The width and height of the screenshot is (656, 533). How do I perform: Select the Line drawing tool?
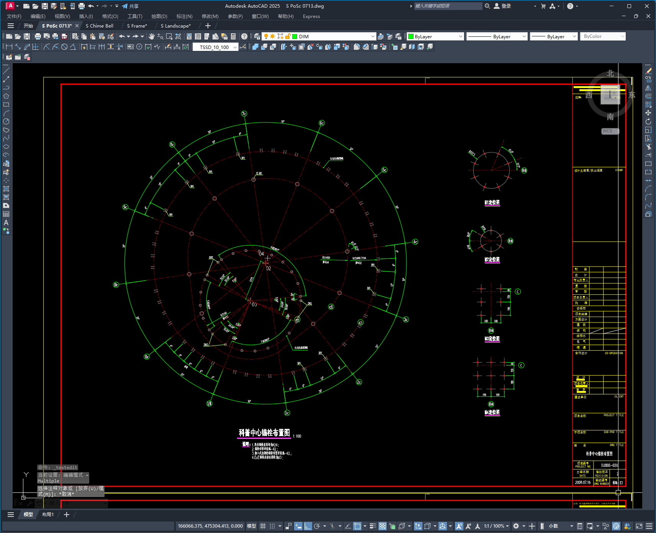click(x=6, y=71)
